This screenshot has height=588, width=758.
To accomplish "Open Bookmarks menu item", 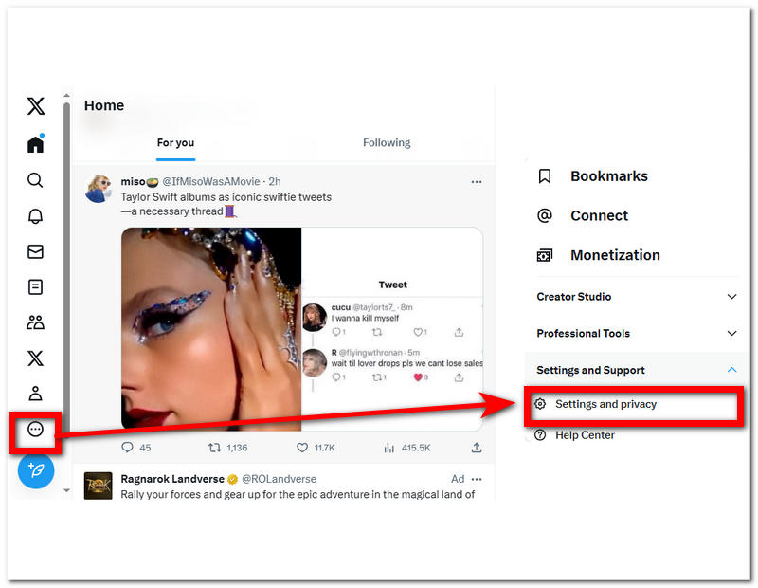I will click(x=593, y=176).
